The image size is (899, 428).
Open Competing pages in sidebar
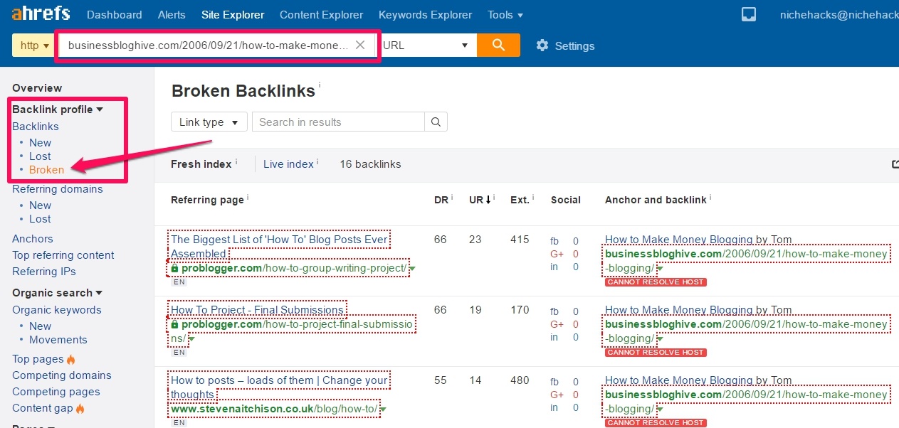56,392
